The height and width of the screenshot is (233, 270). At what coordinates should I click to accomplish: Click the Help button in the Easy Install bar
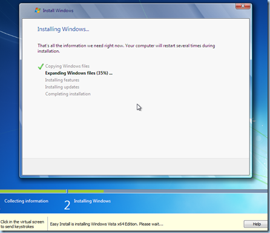click(257, 224)
